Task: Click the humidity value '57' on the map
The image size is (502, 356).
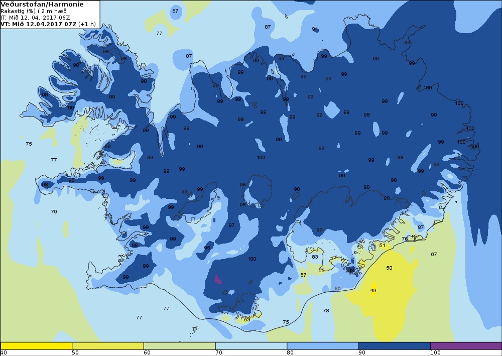Action: tap(303, 275)
